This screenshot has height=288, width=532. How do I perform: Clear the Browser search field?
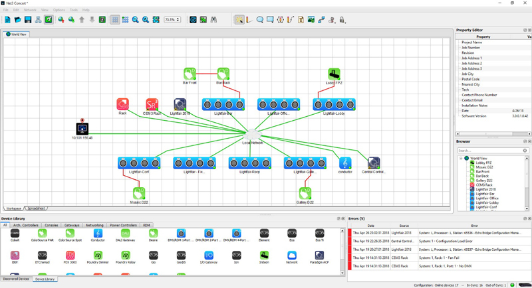[525, 150]
